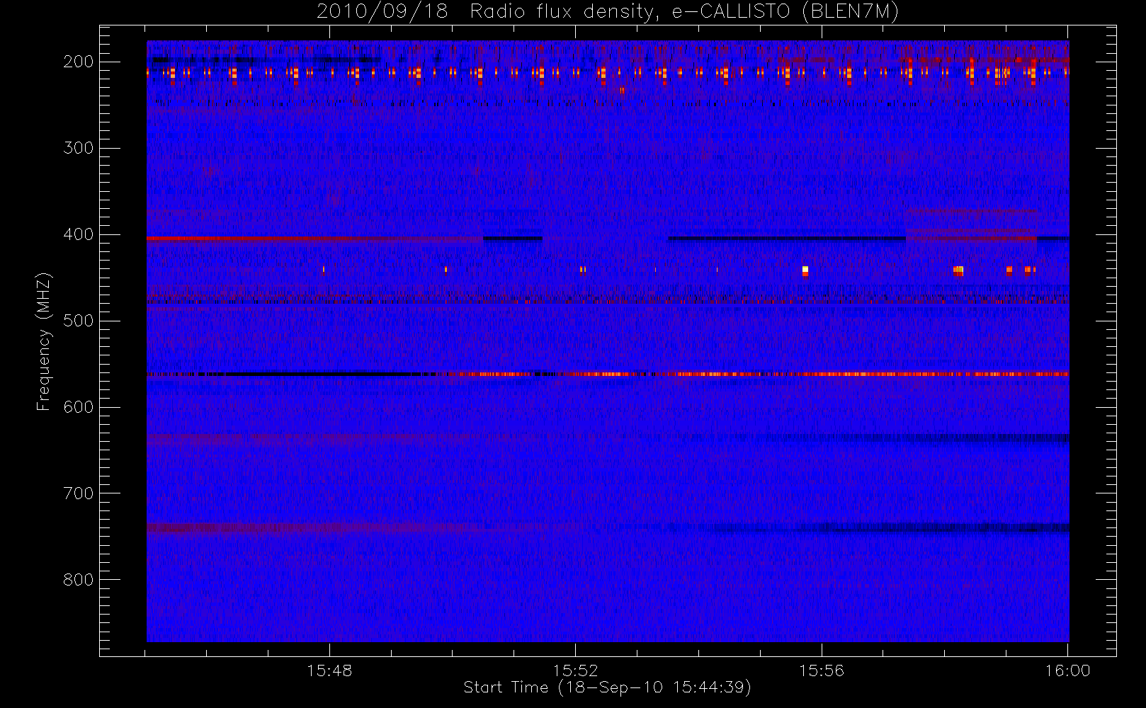The height and width of the screenshot is (708, 1146).
Task: Click the 700 frequency axis label
Action: point(78,494)
